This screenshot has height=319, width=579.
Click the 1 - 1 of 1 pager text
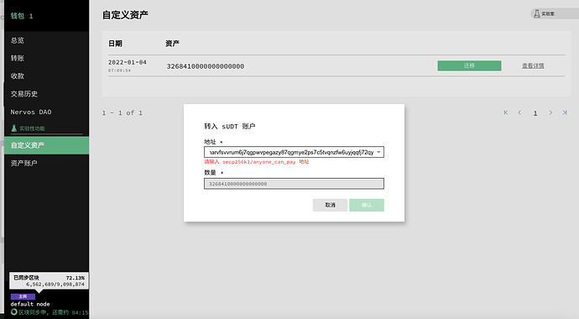123,113
